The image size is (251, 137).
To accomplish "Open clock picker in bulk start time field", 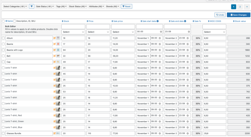I will pos(161,32).
